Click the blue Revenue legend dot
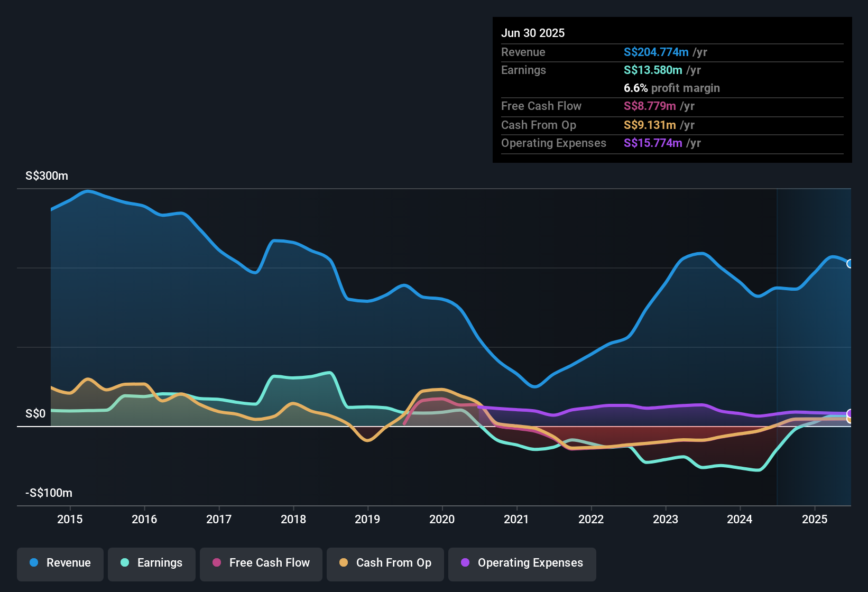The width and height of the screenshot is (868, 592). pos(34,563)
